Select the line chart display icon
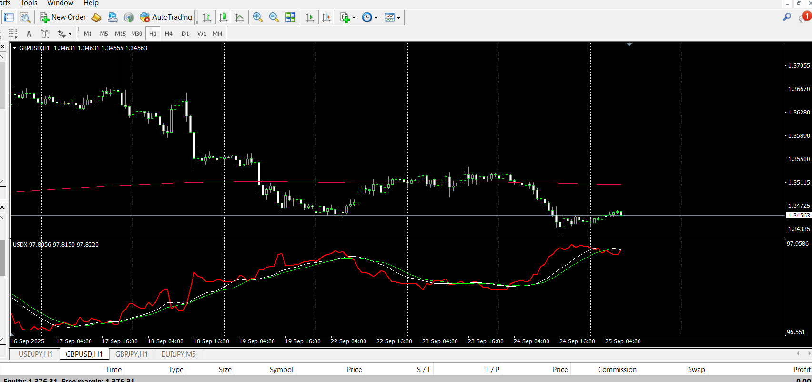Viewport: 812px width, 382px height. click(x=239, y=18)
